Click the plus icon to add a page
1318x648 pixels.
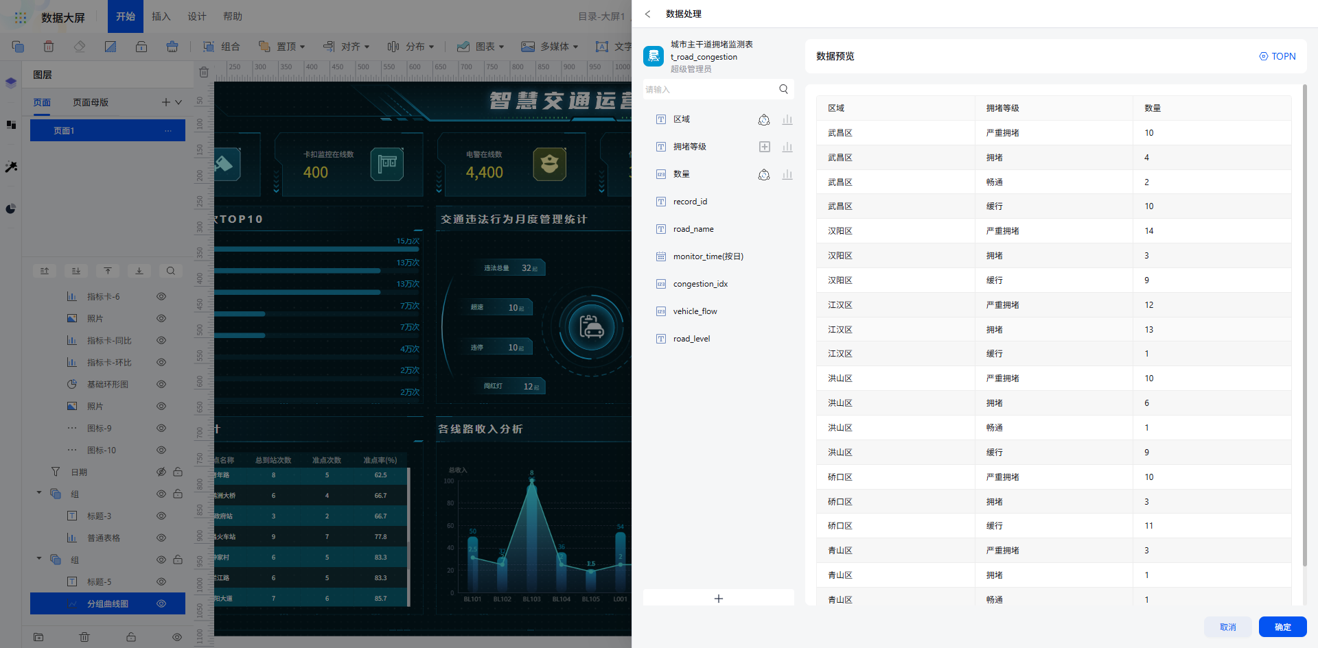tap(165, 102)
